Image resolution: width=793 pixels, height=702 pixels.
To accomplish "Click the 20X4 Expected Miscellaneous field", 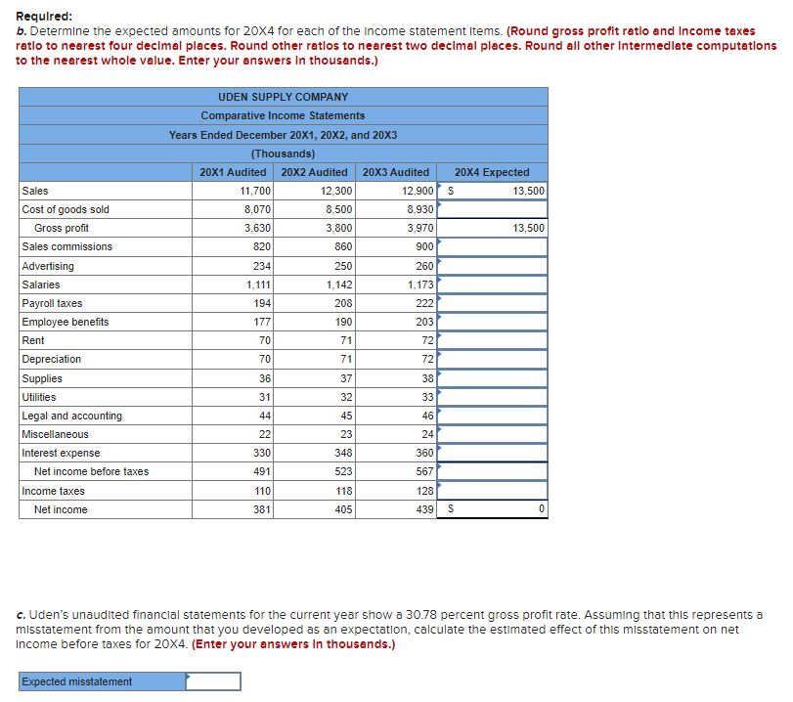I will click(x=492, y=434).
